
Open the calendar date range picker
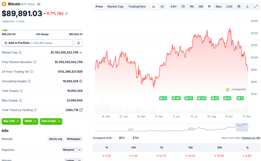pyautogui.click(x=239, y=7)
